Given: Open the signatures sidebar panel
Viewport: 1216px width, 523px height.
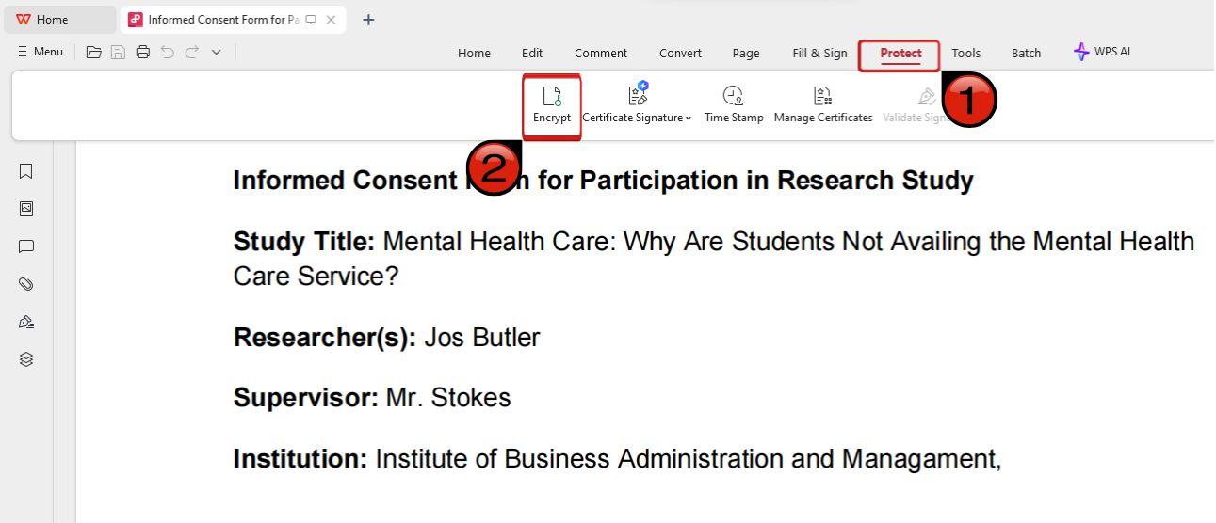Looking at the screenshot, I should [x=26, y=322].
